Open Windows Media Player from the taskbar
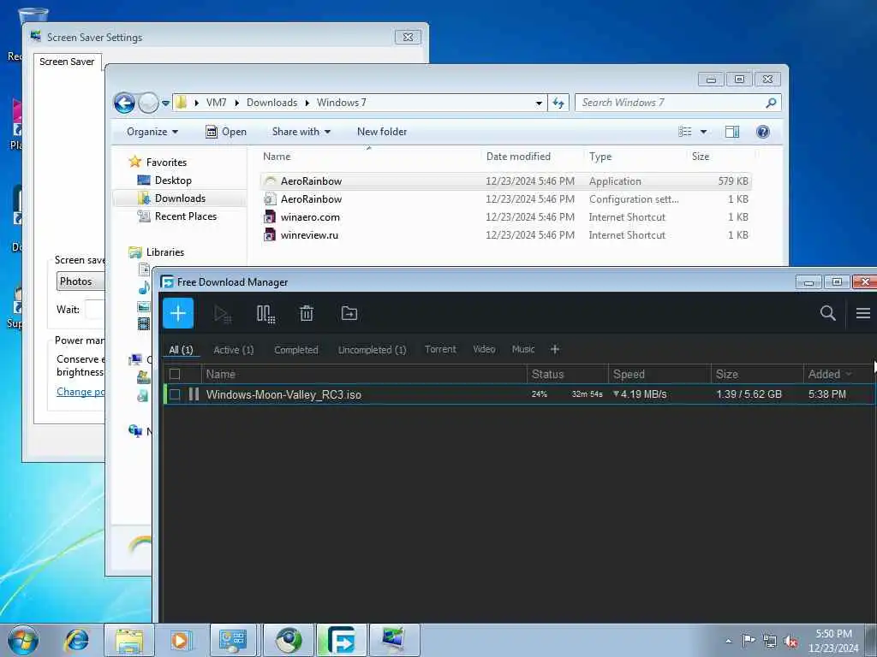 point(180,640)
